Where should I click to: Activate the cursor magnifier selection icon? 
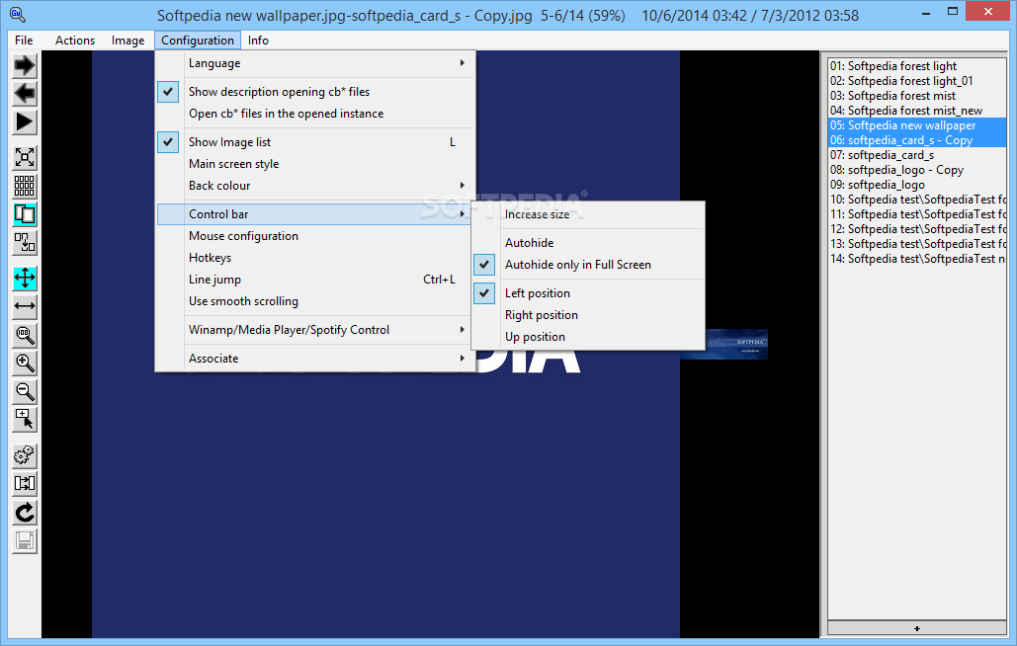tap(25, 421)
